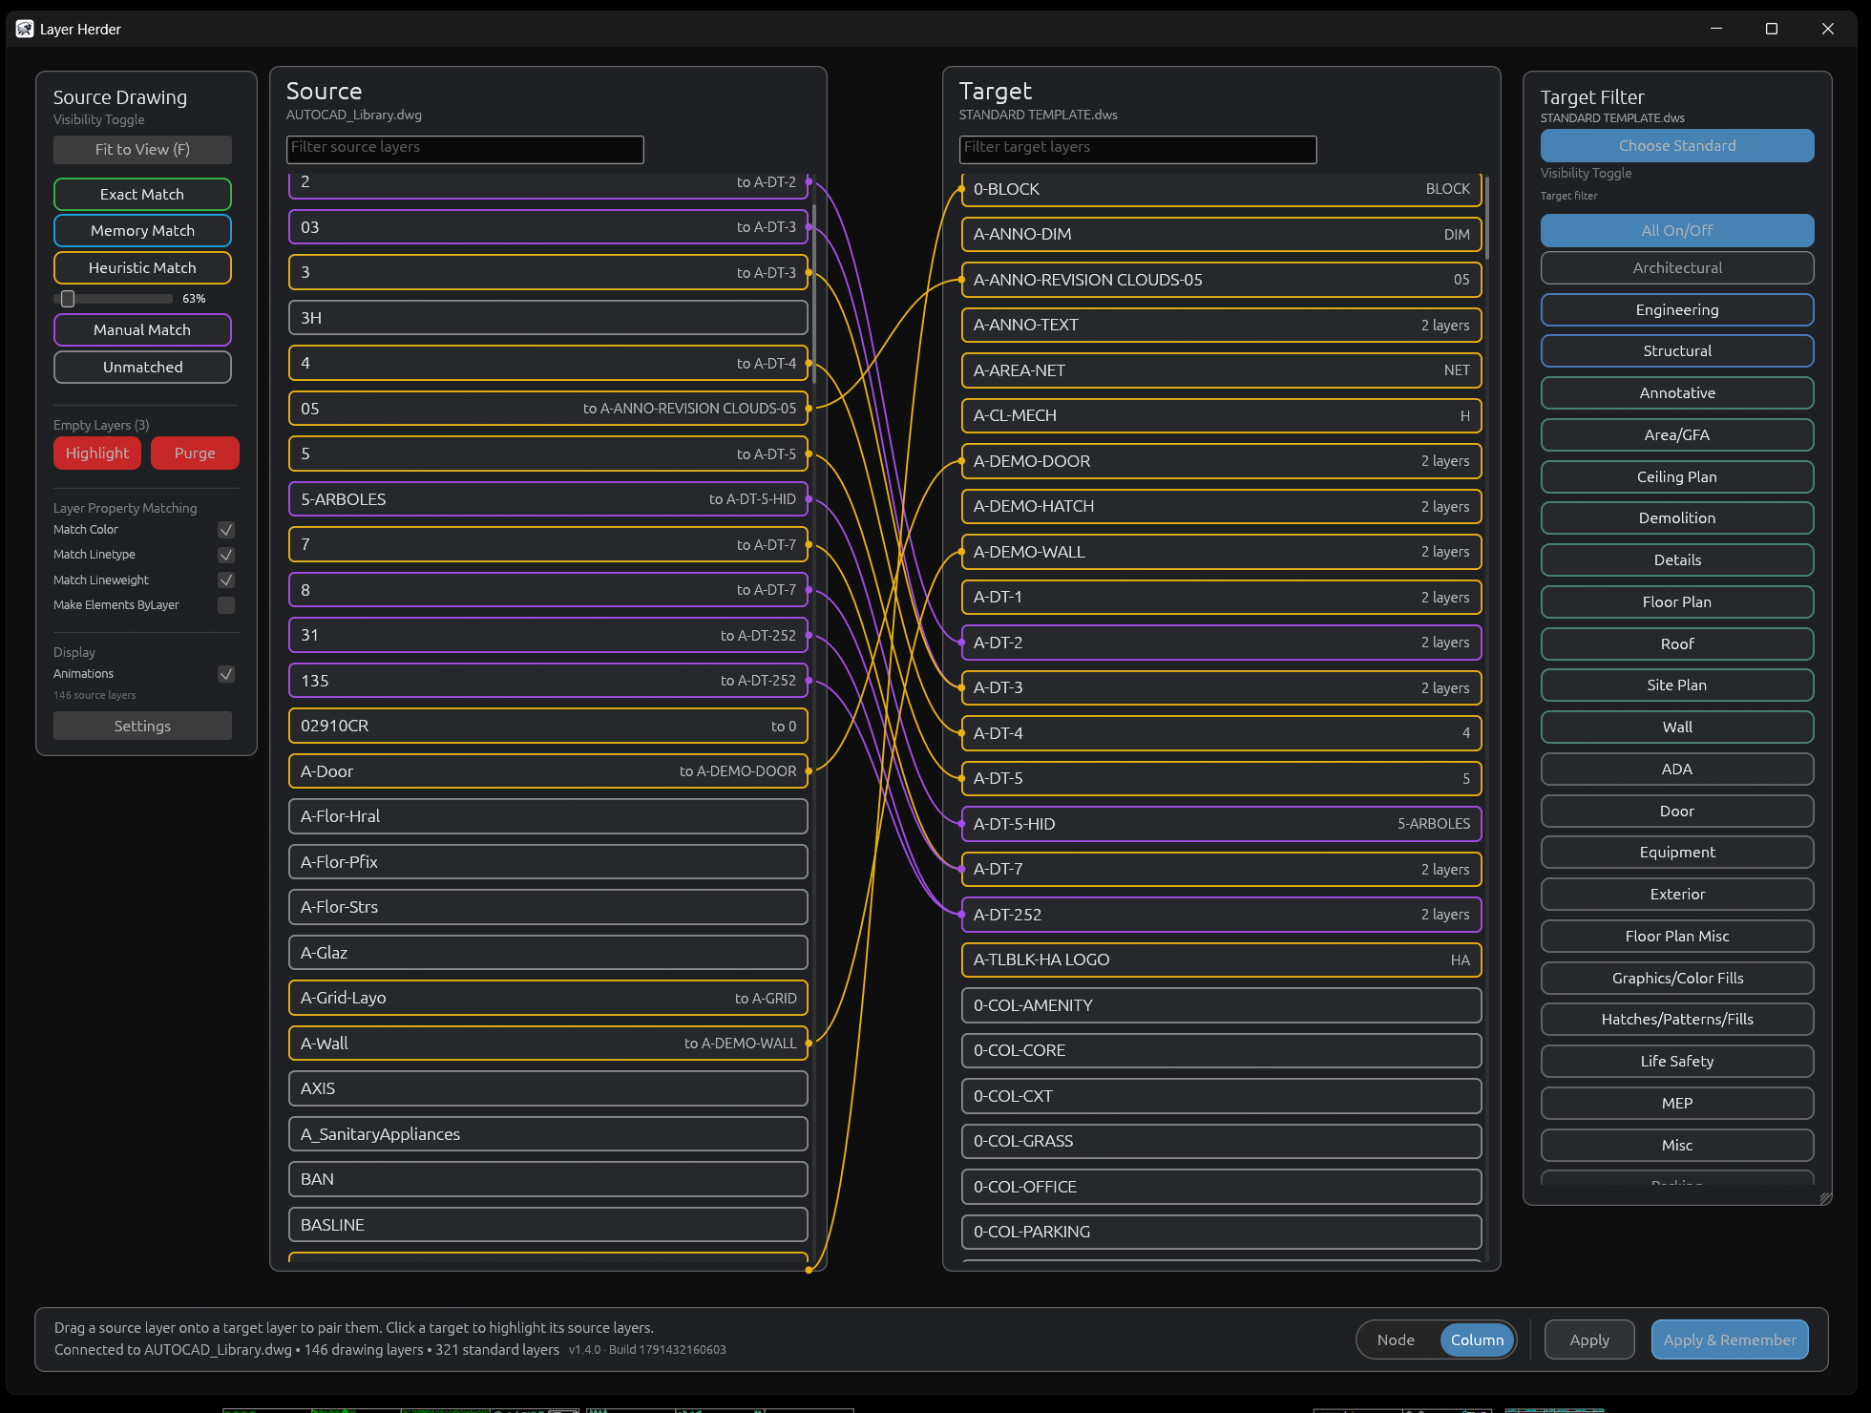
Task: Select source layer A-Grid-Layo
Action: click(x=548, y=998)
